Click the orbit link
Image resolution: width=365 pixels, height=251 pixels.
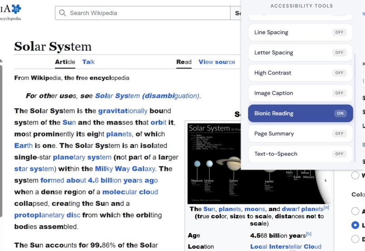point(158,122)
